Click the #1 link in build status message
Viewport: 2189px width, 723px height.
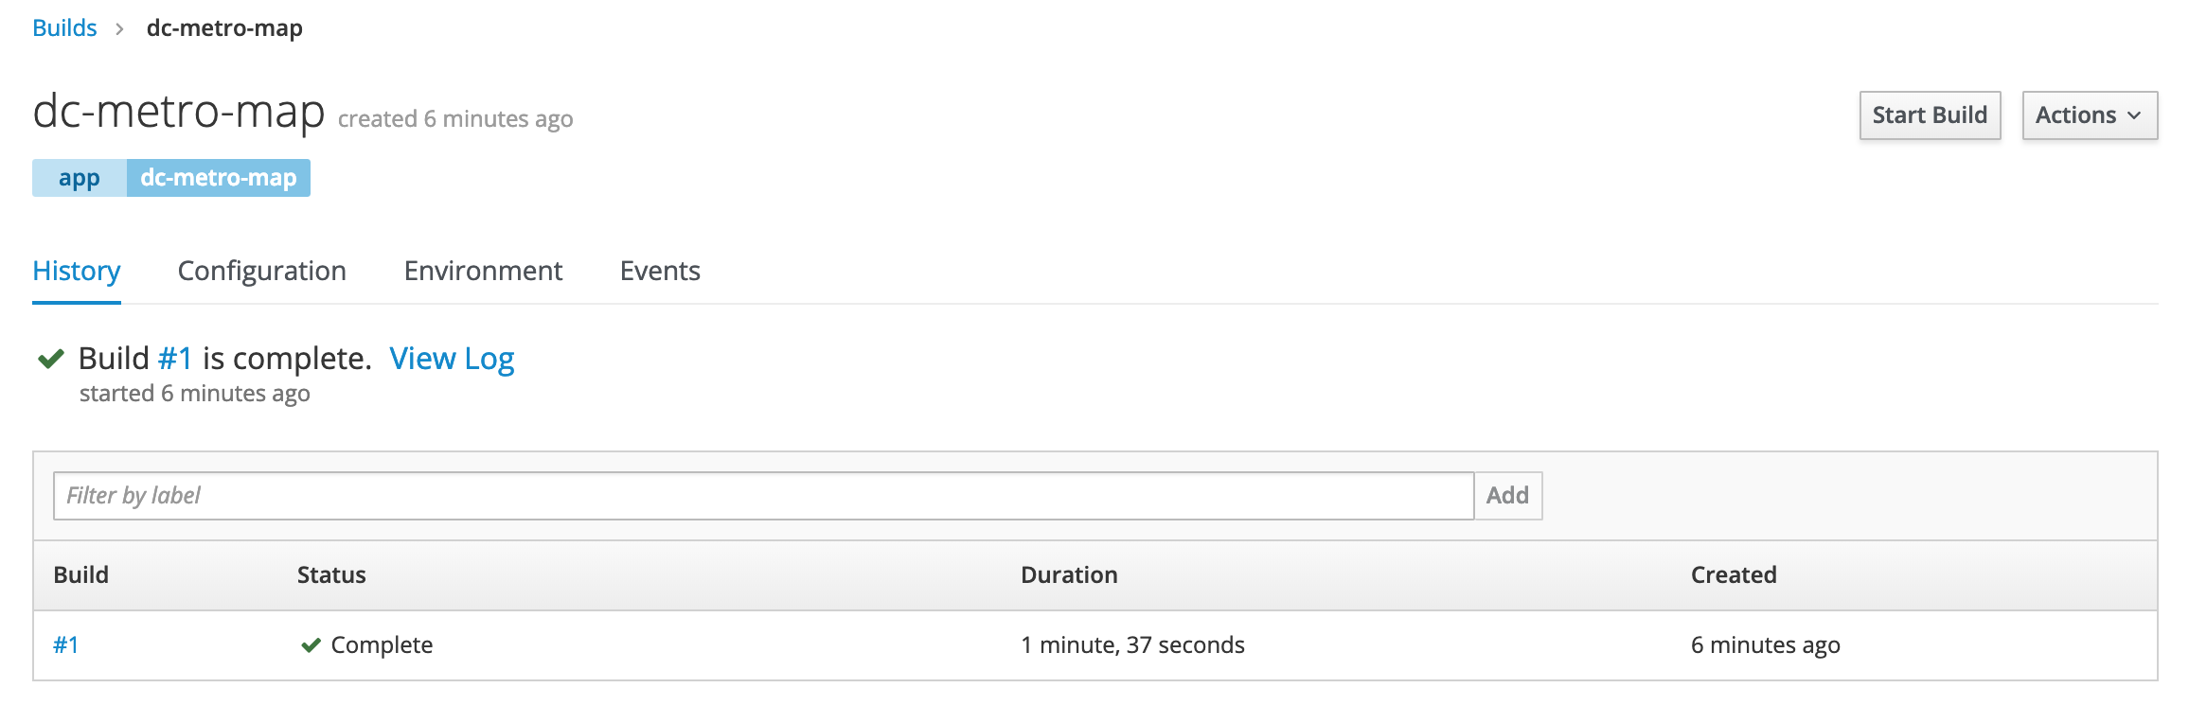pyautogui.click(x=175, y=359)
